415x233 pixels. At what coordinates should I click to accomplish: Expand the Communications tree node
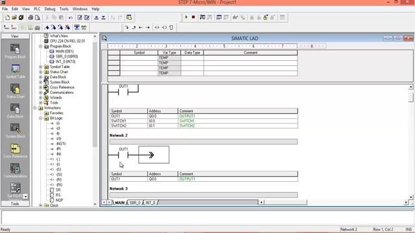pyautogui.click(x=41, y=93)
